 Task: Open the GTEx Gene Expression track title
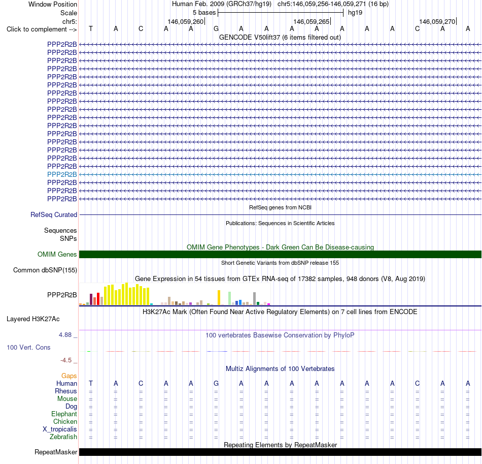point(280,279)
